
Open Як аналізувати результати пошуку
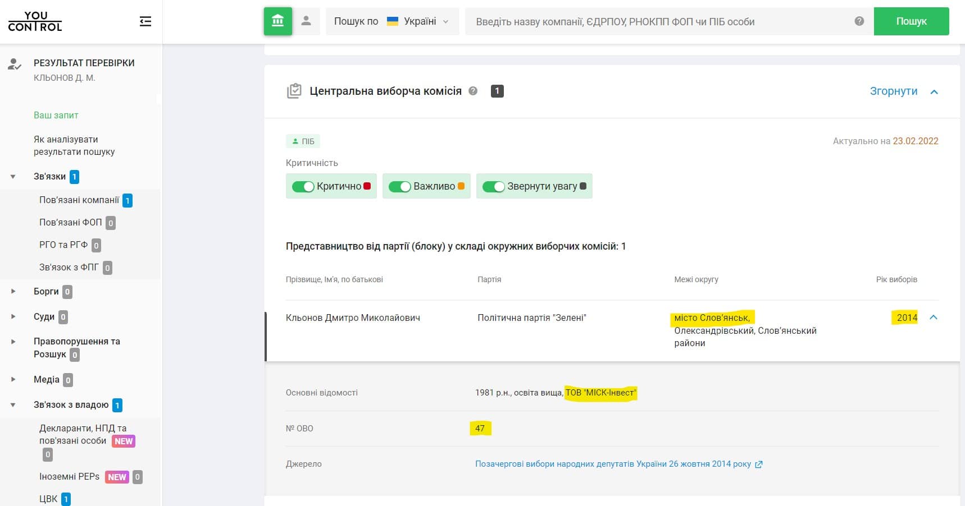pos(74,145)
